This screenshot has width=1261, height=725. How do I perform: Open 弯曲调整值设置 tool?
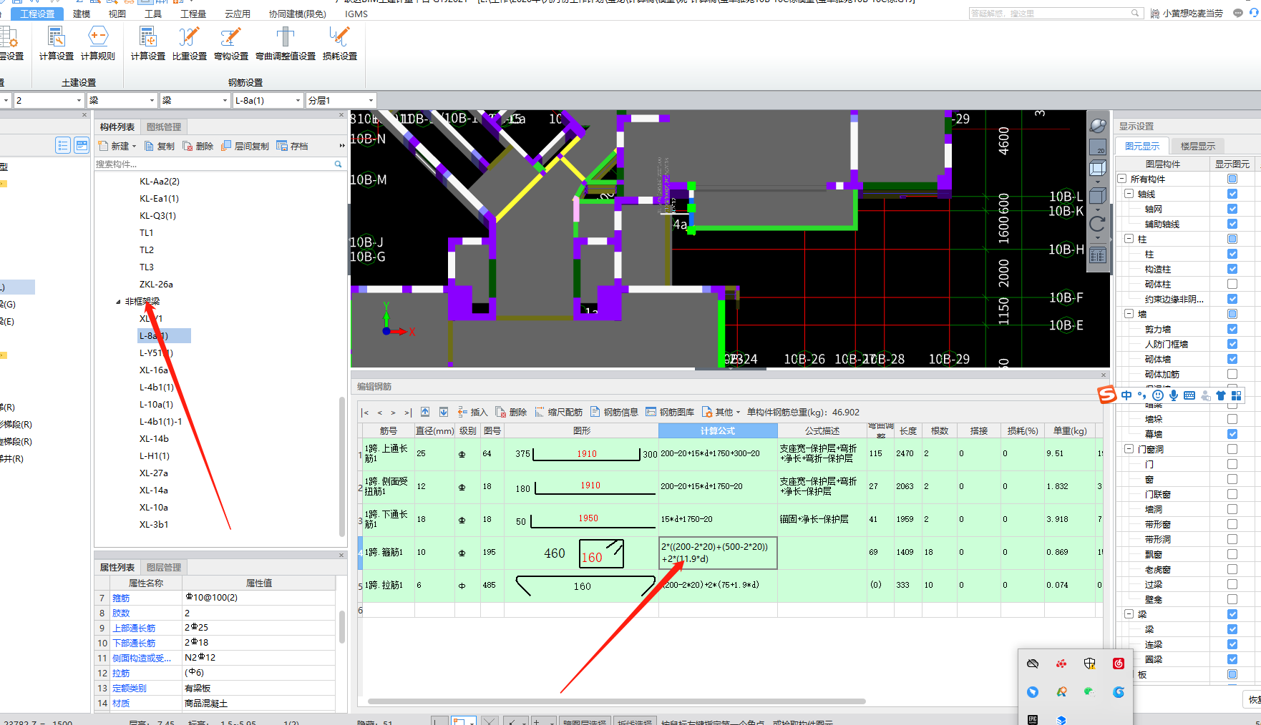pos(286,43)
